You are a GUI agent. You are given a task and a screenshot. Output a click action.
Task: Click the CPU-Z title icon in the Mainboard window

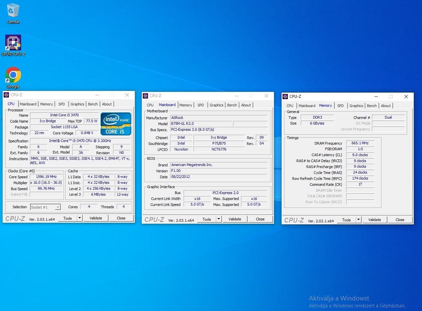click(x=145, y=96)
